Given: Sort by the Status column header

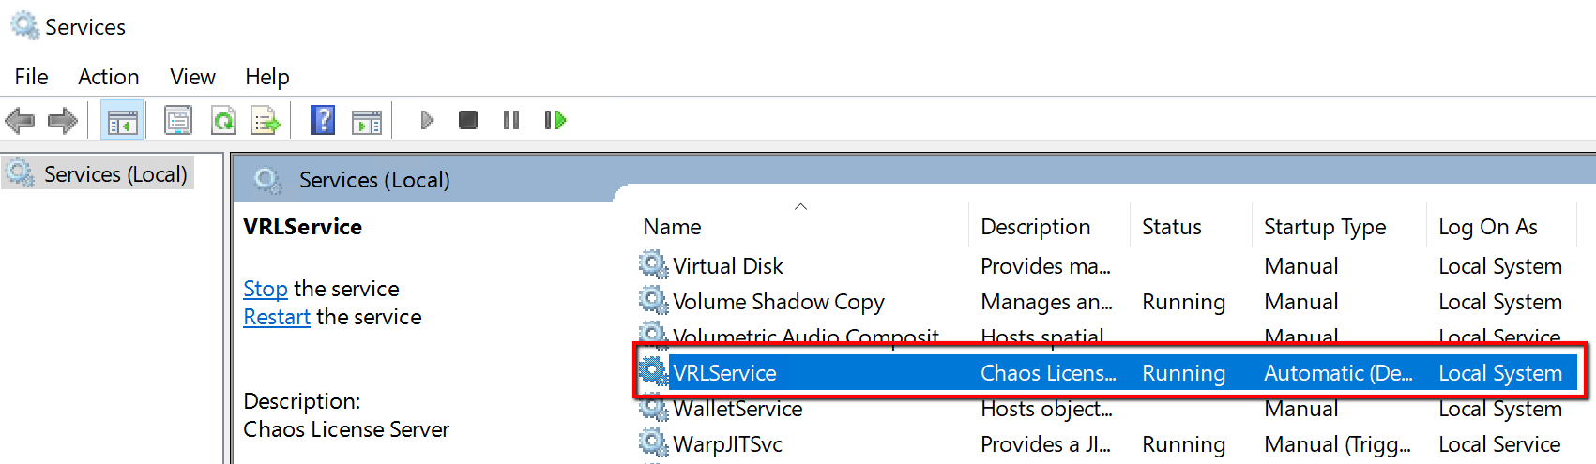Looking at the screenshot, I should pos(1171,227).
